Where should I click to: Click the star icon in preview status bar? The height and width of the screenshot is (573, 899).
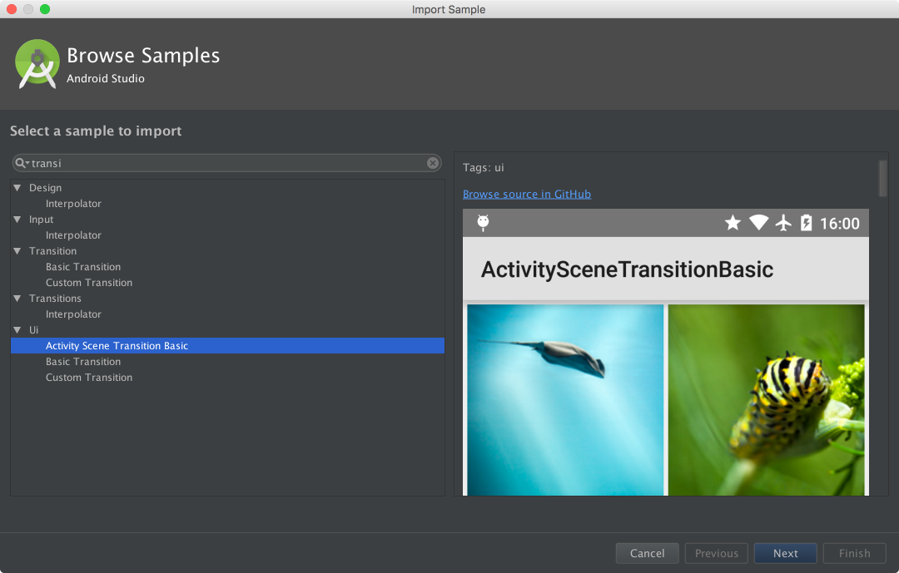pyautogui.click(x=733, y=222)
